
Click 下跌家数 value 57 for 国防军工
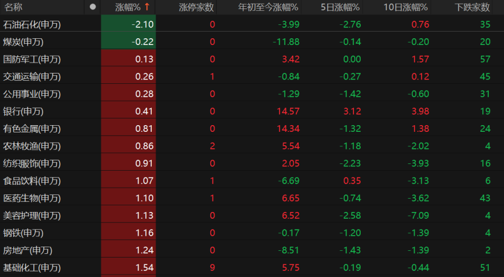pos(485,59)
